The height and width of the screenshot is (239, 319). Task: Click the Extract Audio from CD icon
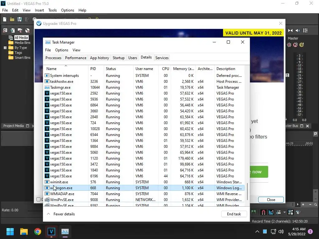click(27, 30)
